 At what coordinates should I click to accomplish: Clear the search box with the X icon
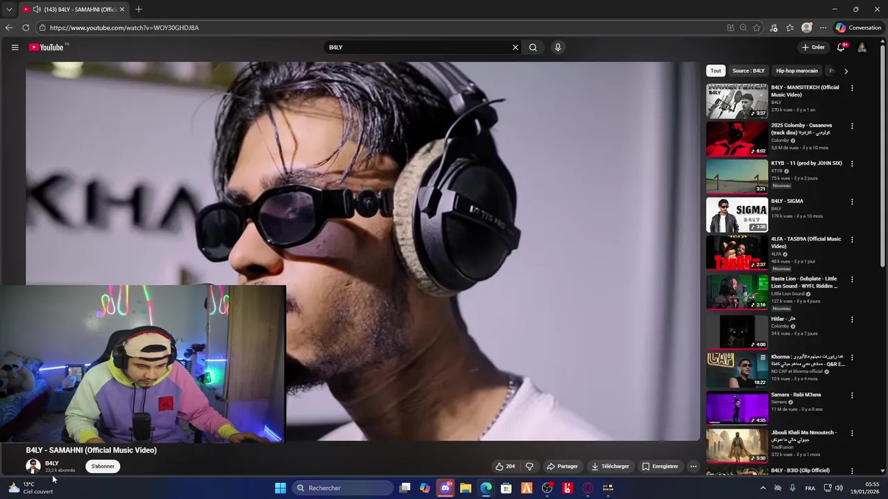point(515,47)
